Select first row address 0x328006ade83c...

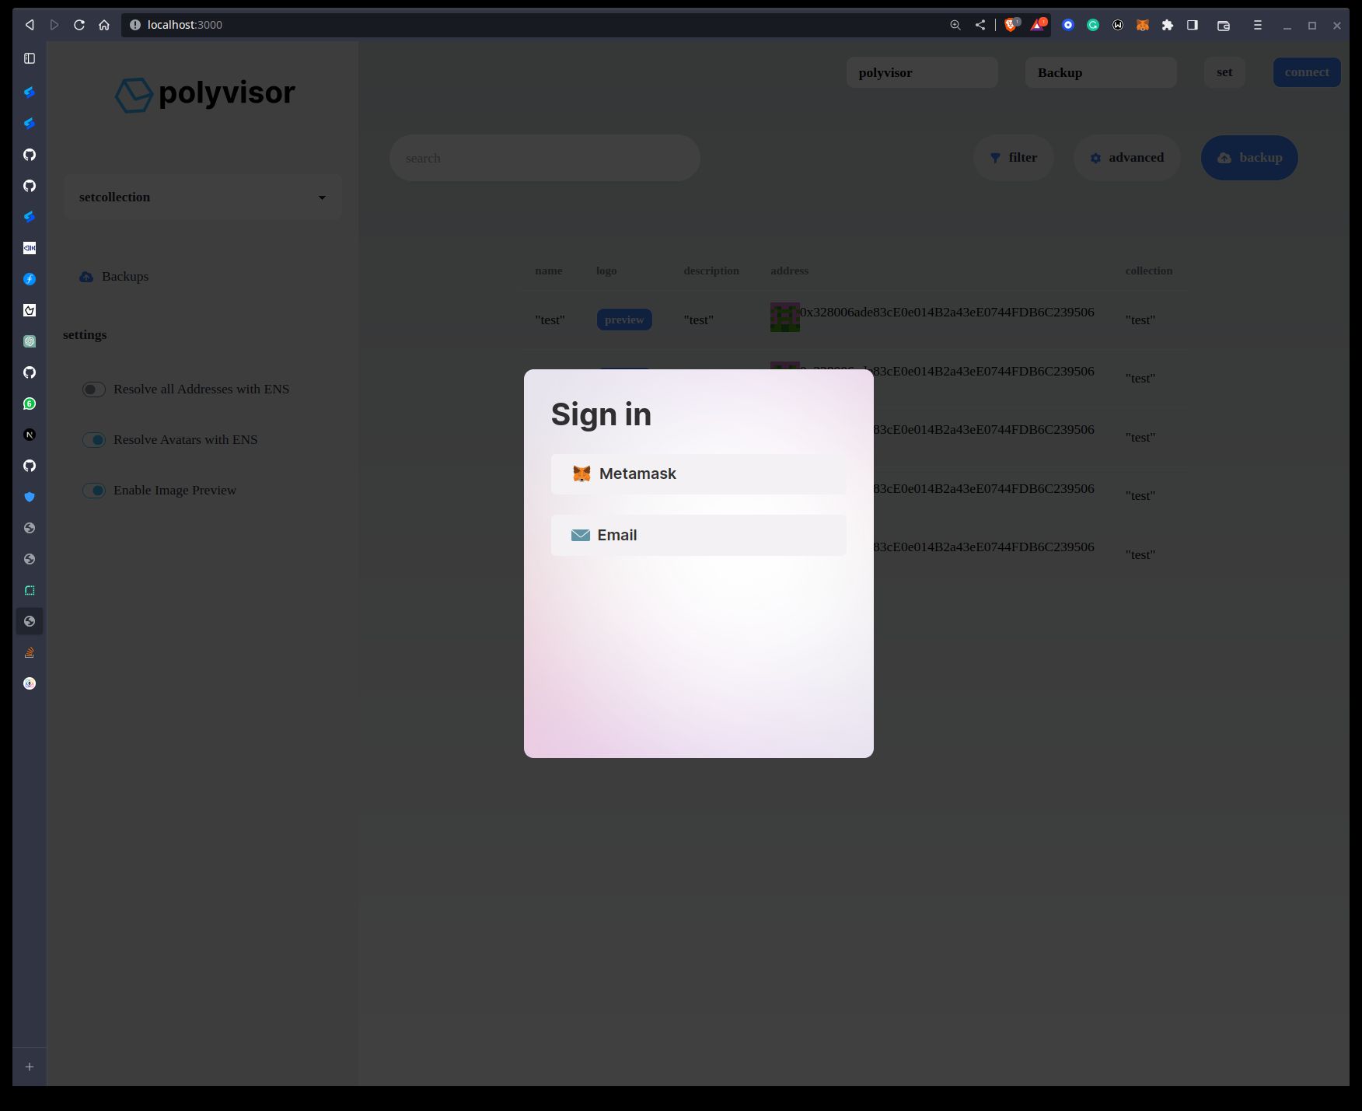coord(947,312)
